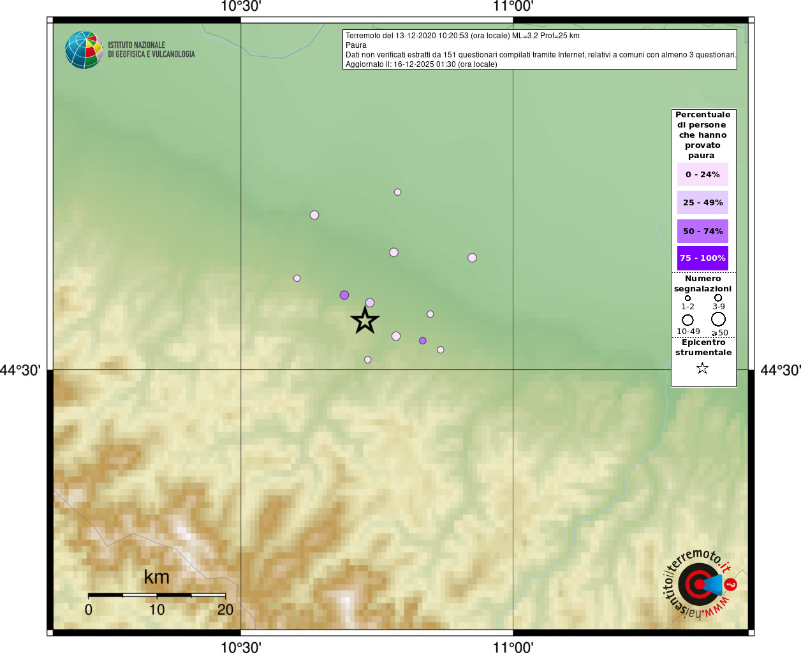The height and width of the screenshot is (653, 801).
Task: Open the haisentitoilterremoto.it logo
Action: (700, 584)
